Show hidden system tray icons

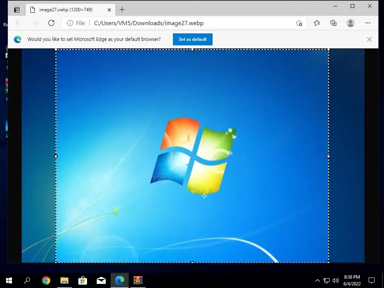click(317, 280)
